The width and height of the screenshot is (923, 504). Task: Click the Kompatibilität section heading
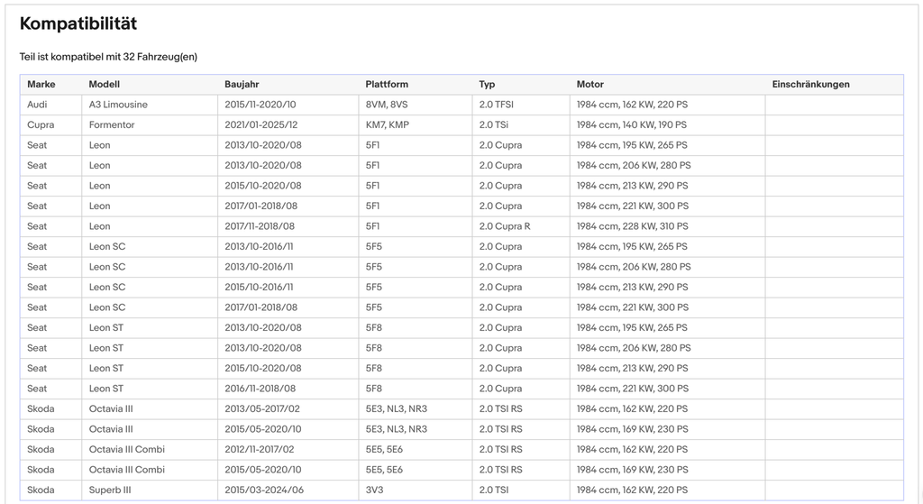(x=78, y=23)
